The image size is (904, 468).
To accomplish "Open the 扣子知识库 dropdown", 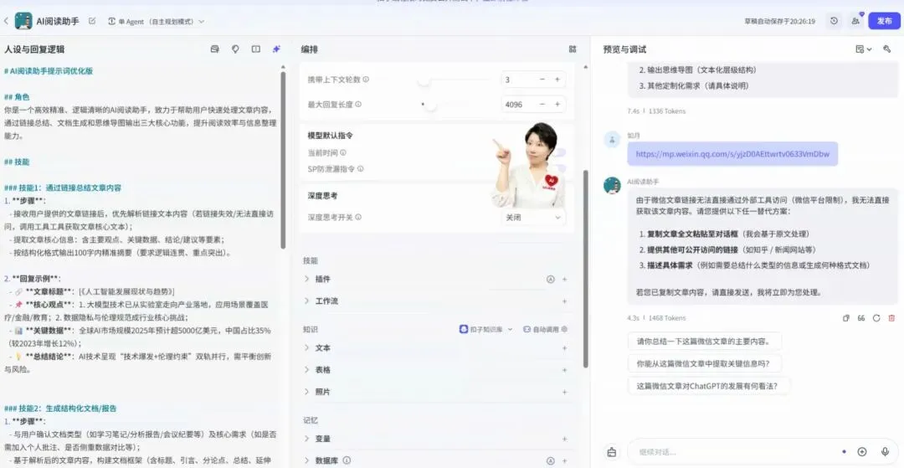I will tap(486, 330).
